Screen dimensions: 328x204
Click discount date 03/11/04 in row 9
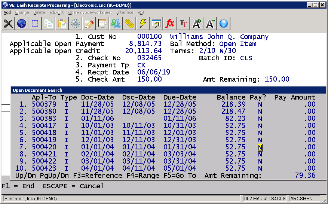pyautogui.click(x=138, y=161)
